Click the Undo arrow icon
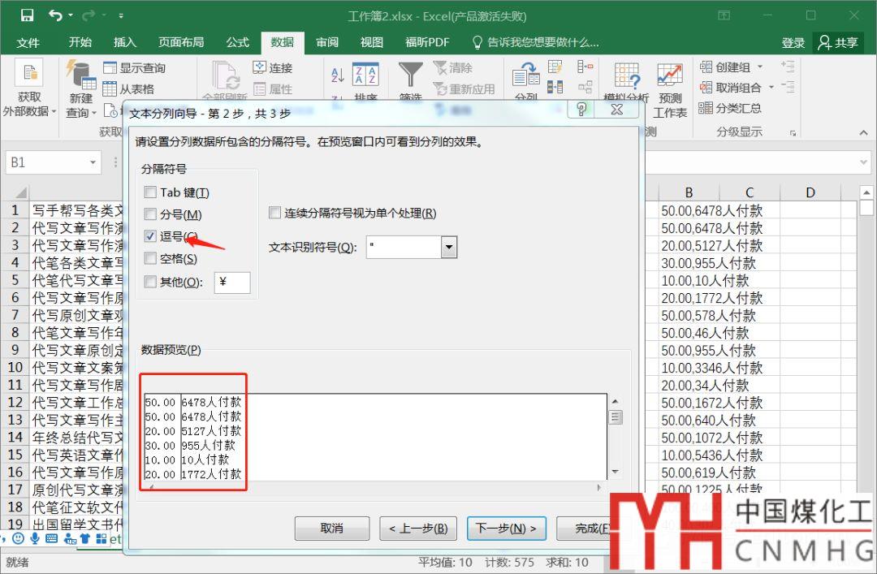The image size is (877, 574). click(55, 15)
